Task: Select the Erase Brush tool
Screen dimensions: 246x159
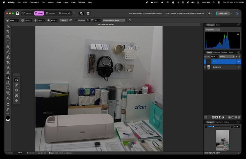Action: point(8,57)
